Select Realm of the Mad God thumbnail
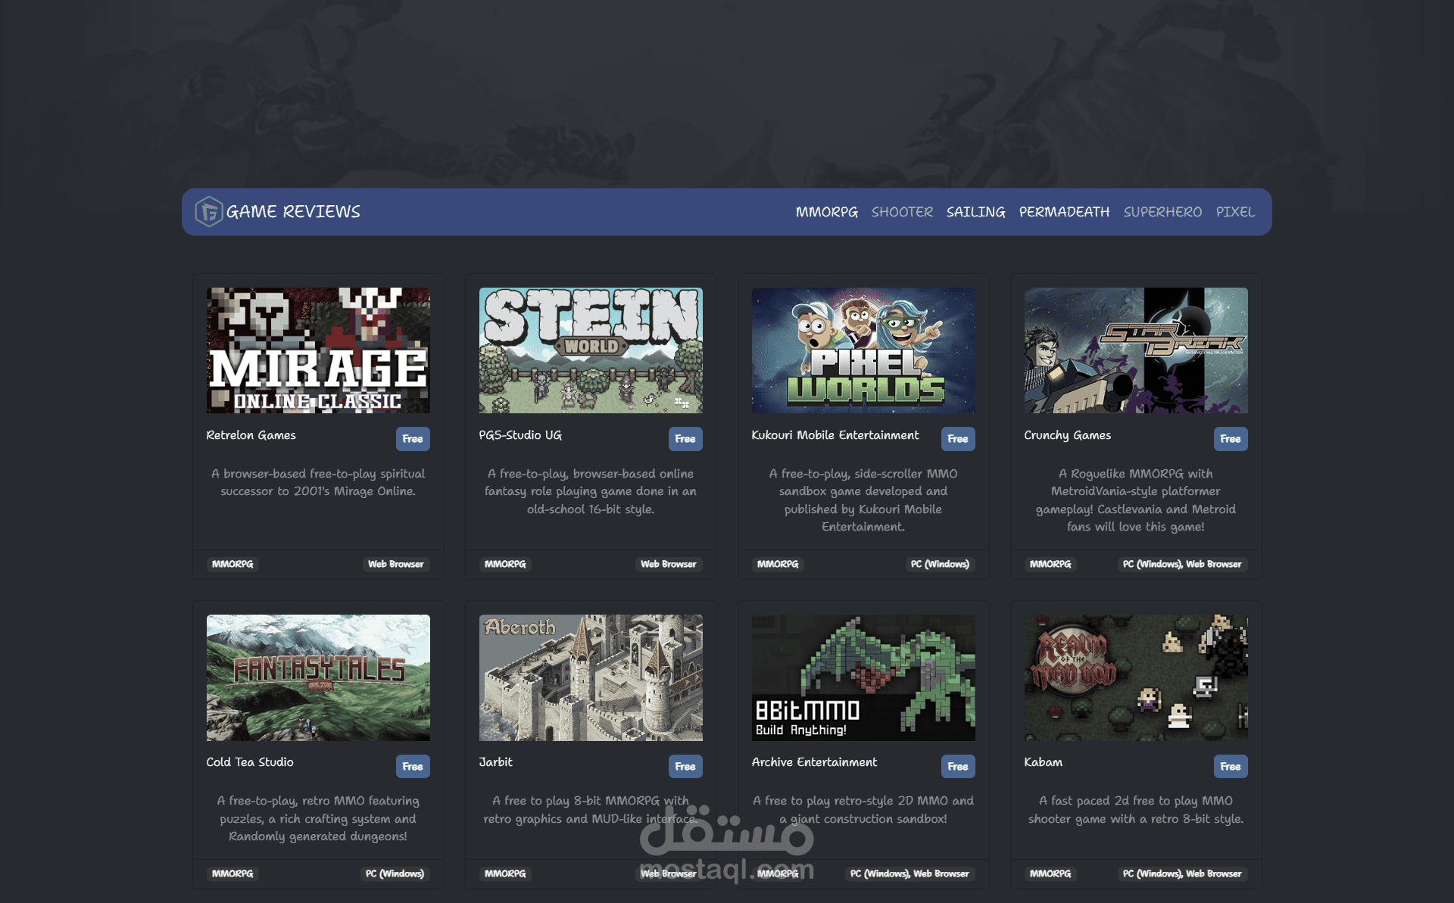 pos(1136,677)
